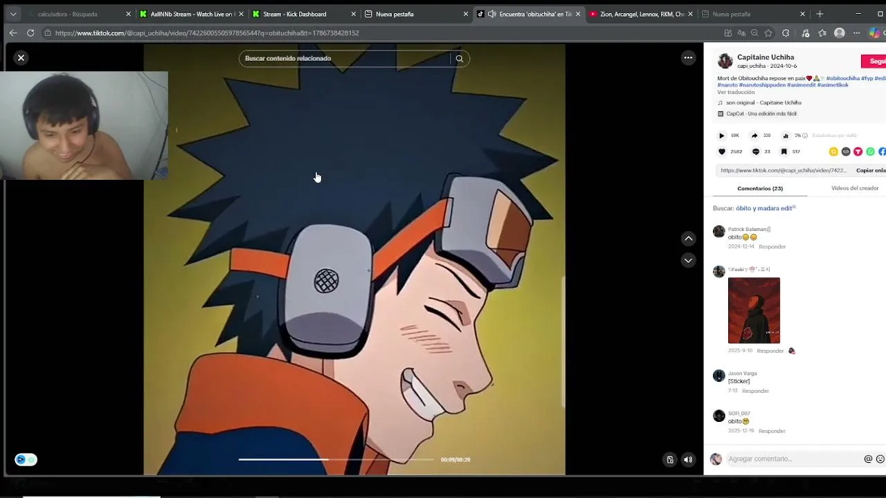
Task: Open a new browser tab with plus button
Action: pyautogui.click(x=820, y=14)
